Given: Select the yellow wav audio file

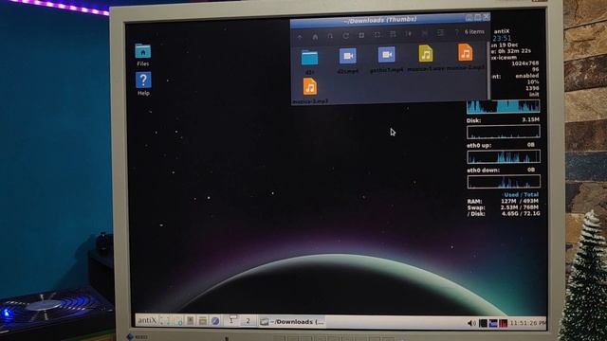Looking at the screenshot, I should (x=426, y=53).
